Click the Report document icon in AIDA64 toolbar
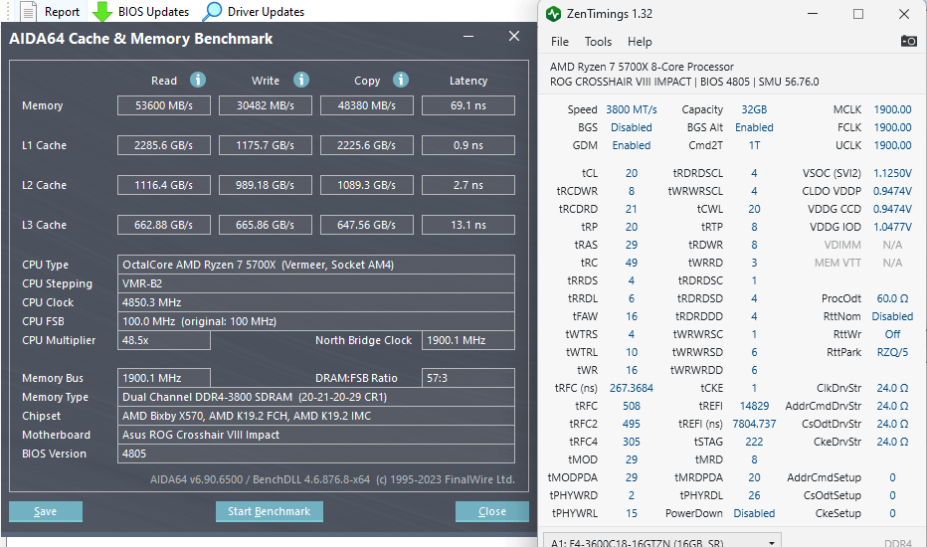 coord(28,11)
